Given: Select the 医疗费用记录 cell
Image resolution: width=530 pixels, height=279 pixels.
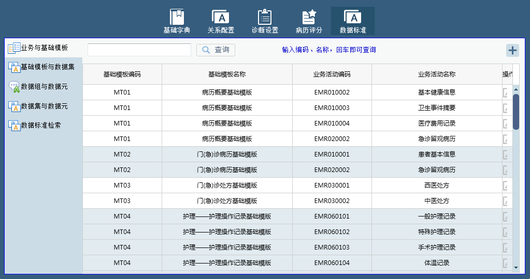Looking at the screenshot, I should pos(437,123).
